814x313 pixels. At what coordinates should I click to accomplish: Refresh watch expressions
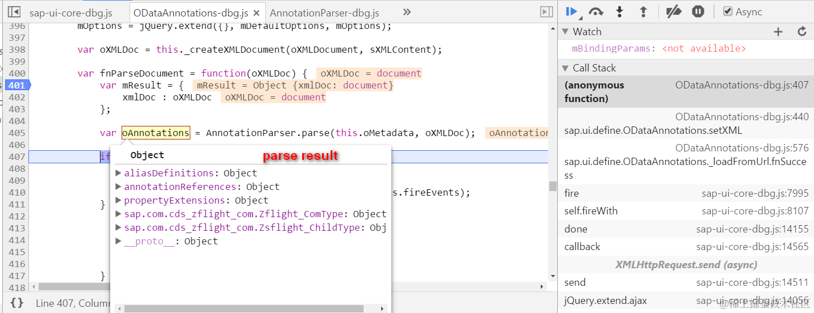coord(802,32)
